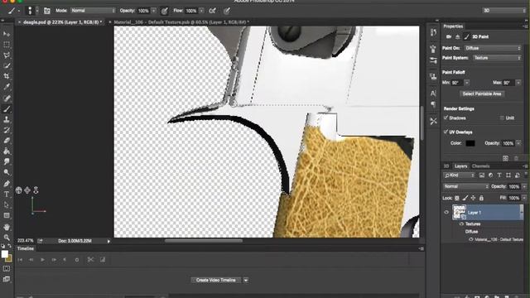Toggle visibility of Textures sublayer
Image resolution: width=530 pixels, height=298 pixels.
click(x=461, y=224)
